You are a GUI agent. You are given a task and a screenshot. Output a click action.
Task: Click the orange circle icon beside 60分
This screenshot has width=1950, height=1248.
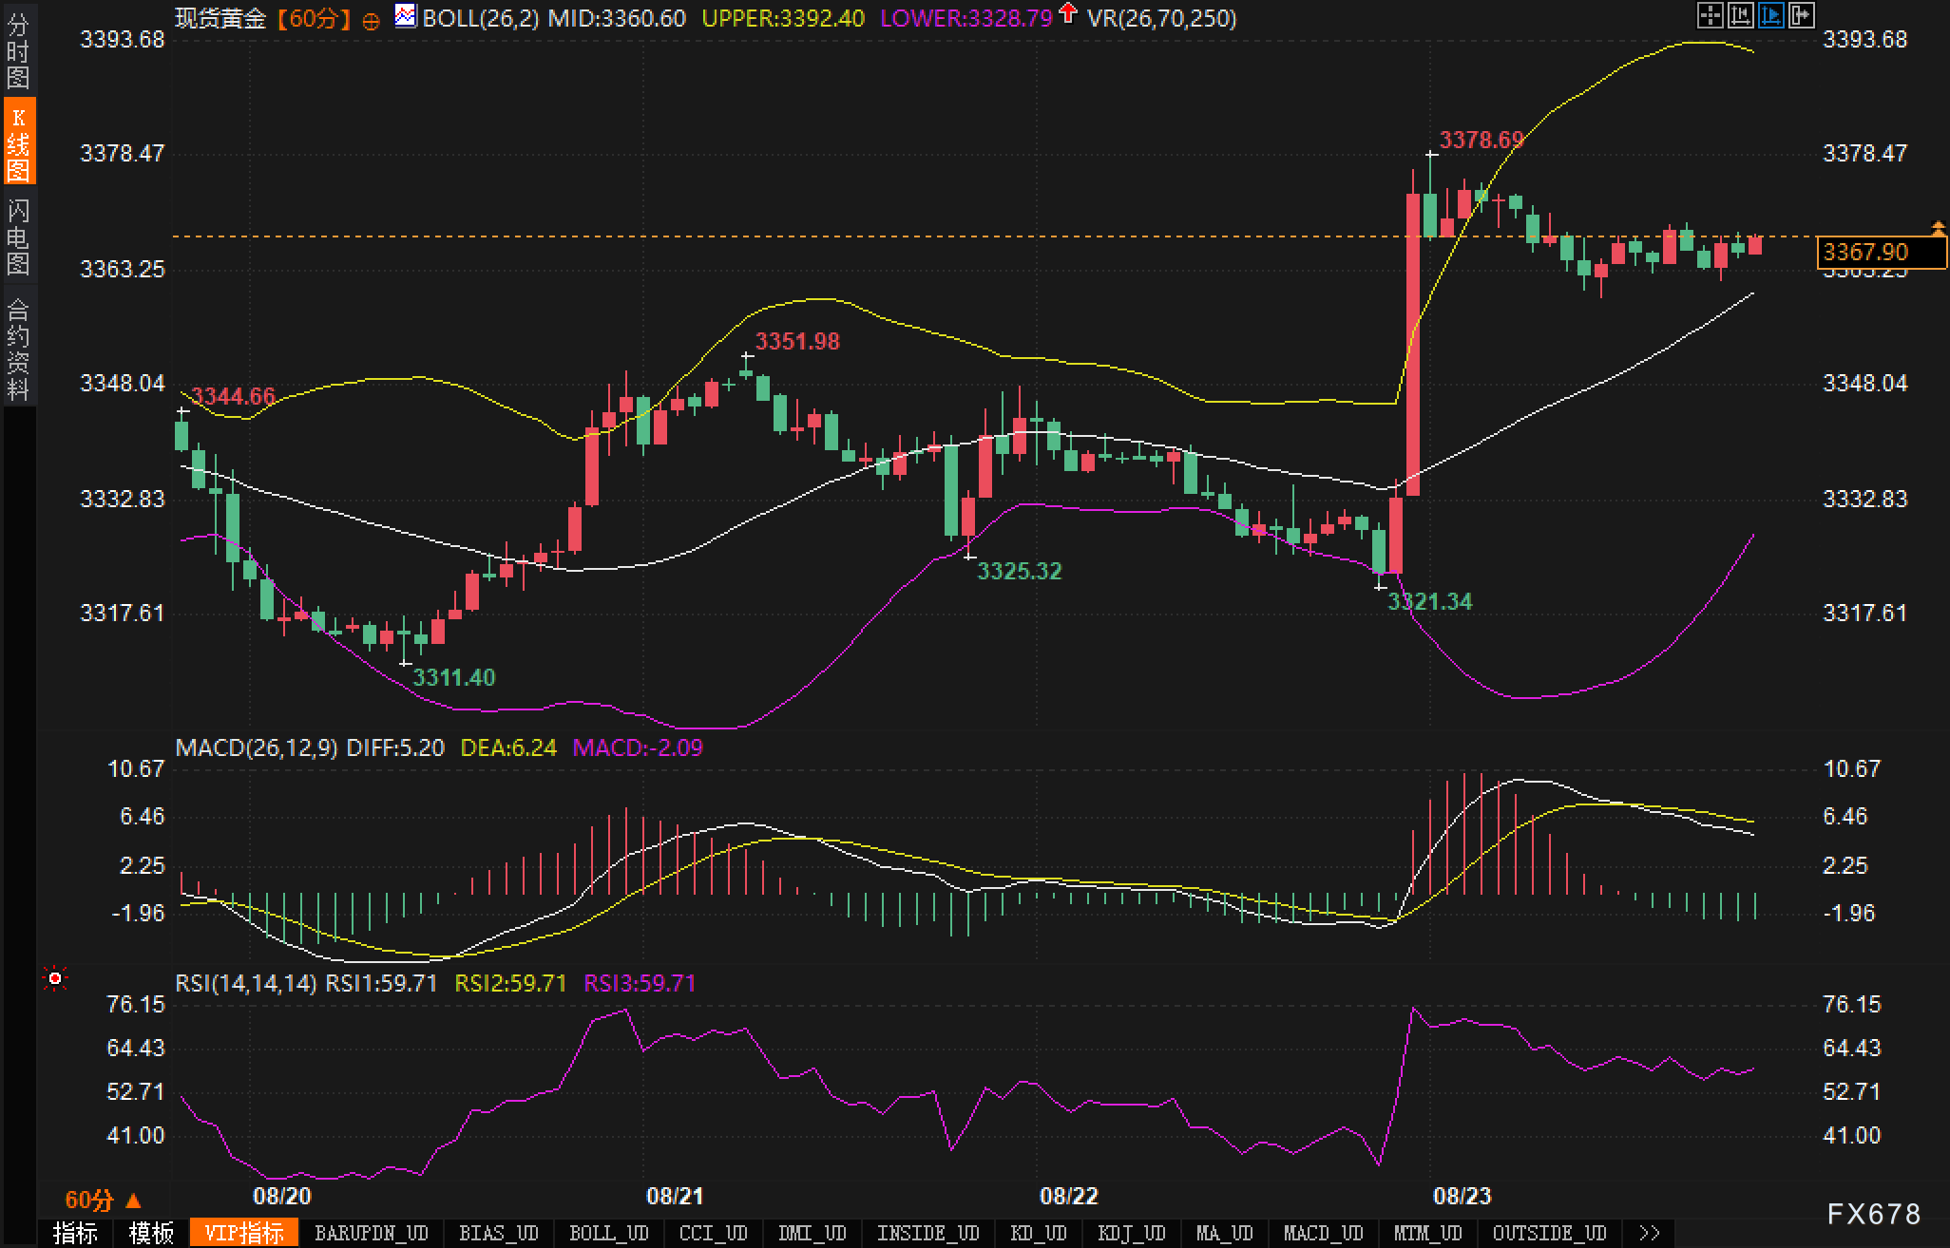[372, 20]
